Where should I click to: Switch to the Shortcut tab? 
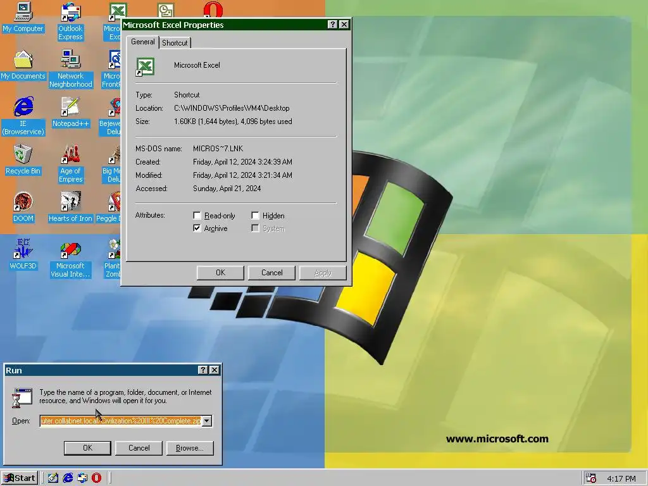pos(175,42)
